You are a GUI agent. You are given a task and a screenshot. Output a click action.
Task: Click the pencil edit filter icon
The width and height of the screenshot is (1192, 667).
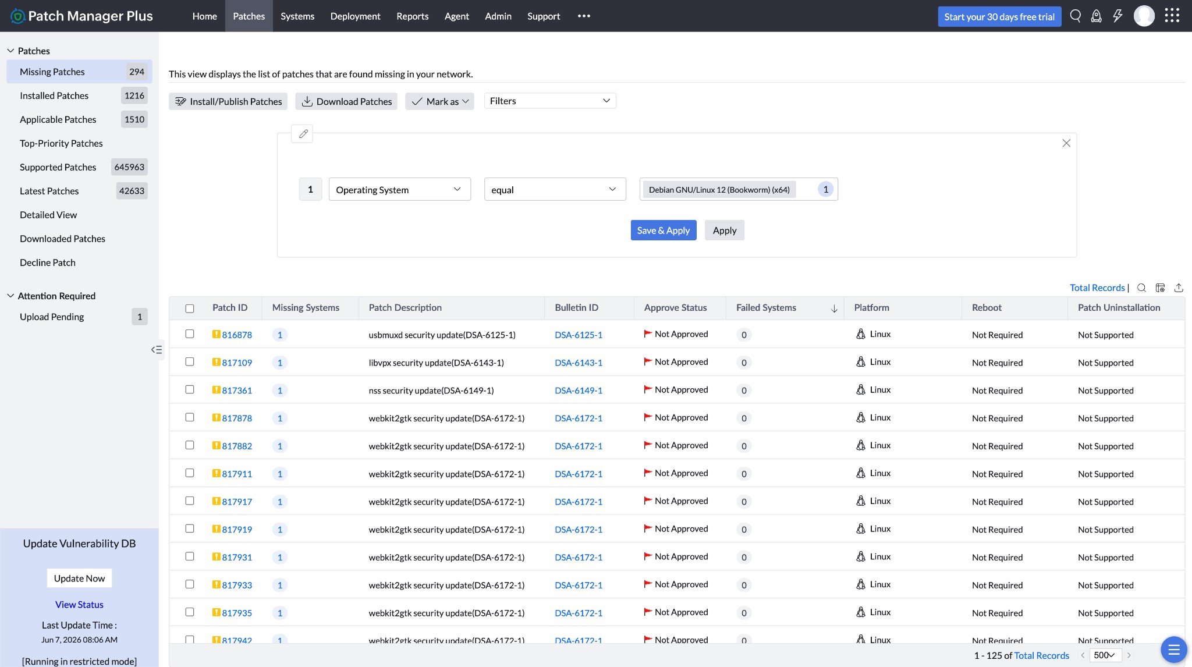pos(303,134)
